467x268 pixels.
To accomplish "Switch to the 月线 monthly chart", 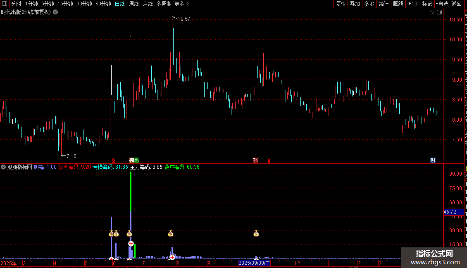I will pyautogui.click(x=148, y=4).
